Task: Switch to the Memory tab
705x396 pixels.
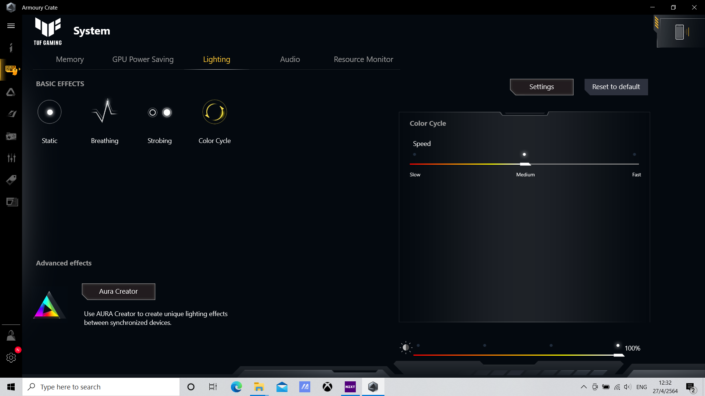Action: pyautogui.click(x=70, y=59)
